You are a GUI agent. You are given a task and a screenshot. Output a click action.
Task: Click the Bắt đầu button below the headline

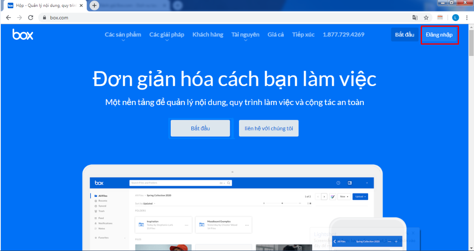(200, 128)
